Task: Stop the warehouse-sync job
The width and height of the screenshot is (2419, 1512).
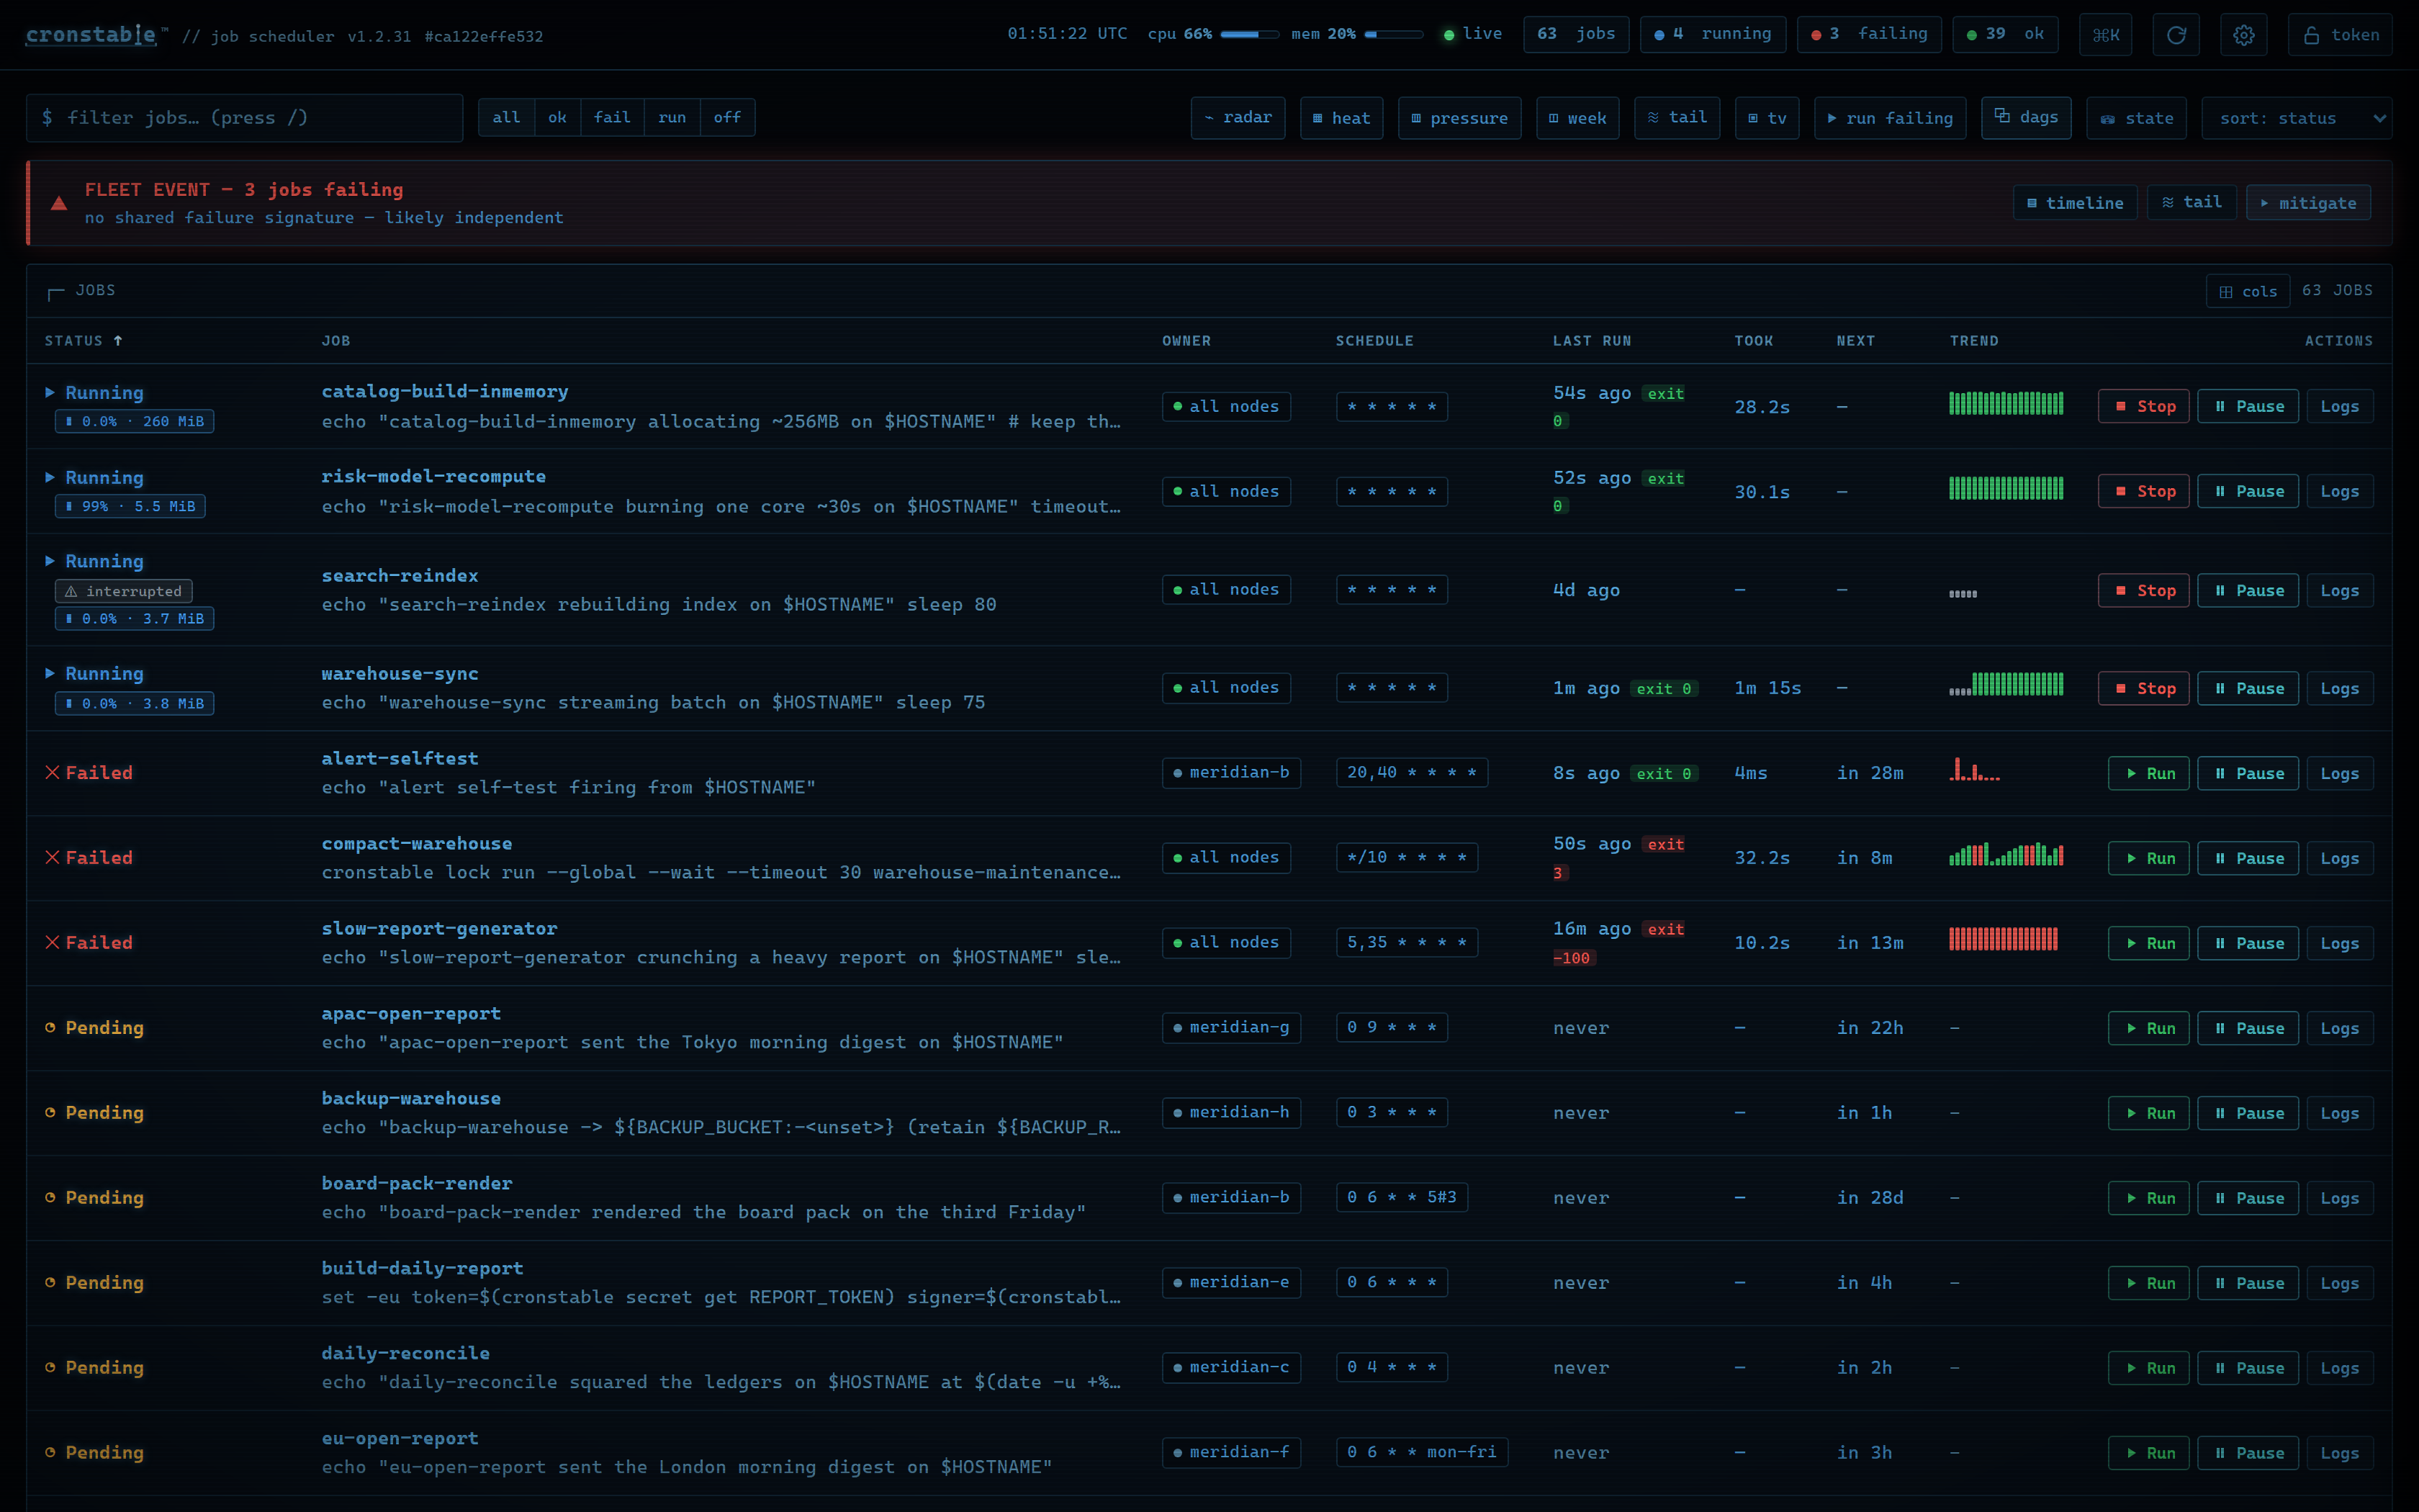Action: pos(2144,689)
